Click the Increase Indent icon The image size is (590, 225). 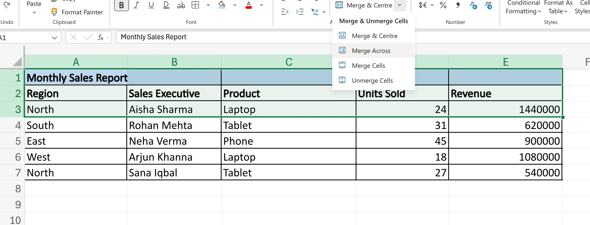point(300,12)
